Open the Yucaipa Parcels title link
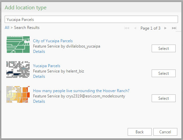 click(x=47, y=66)
